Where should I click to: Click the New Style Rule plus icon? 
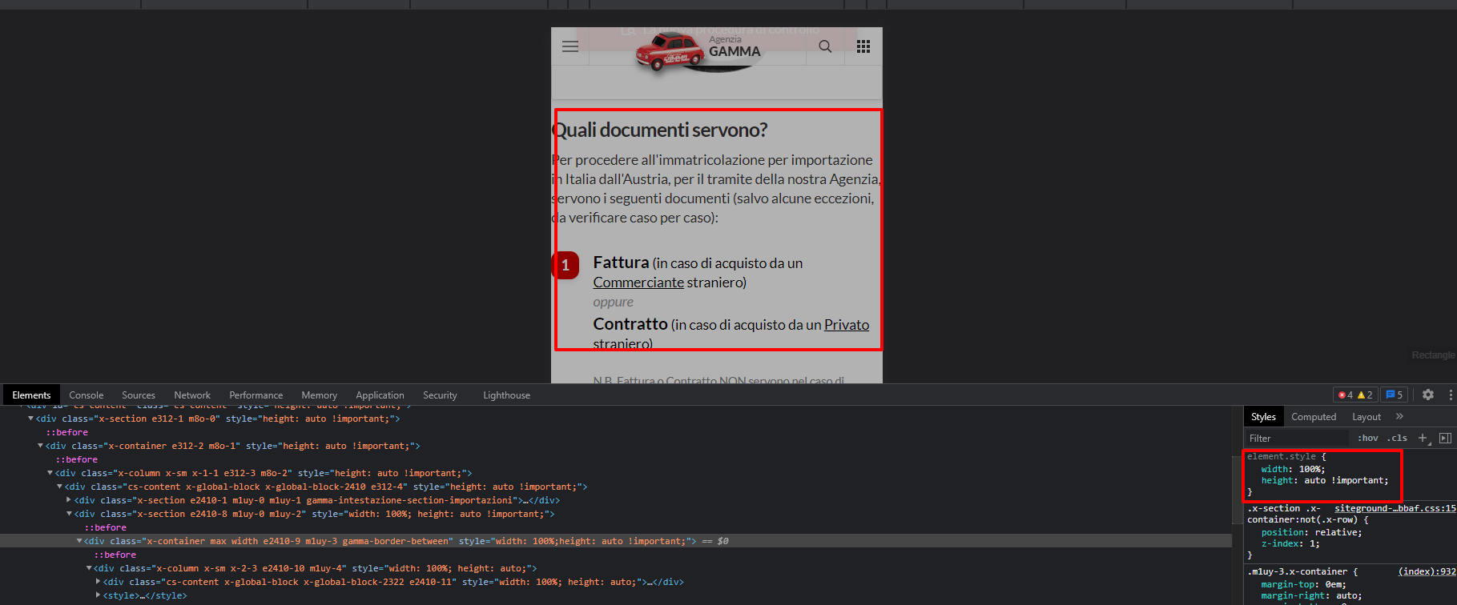(1423, 438)
